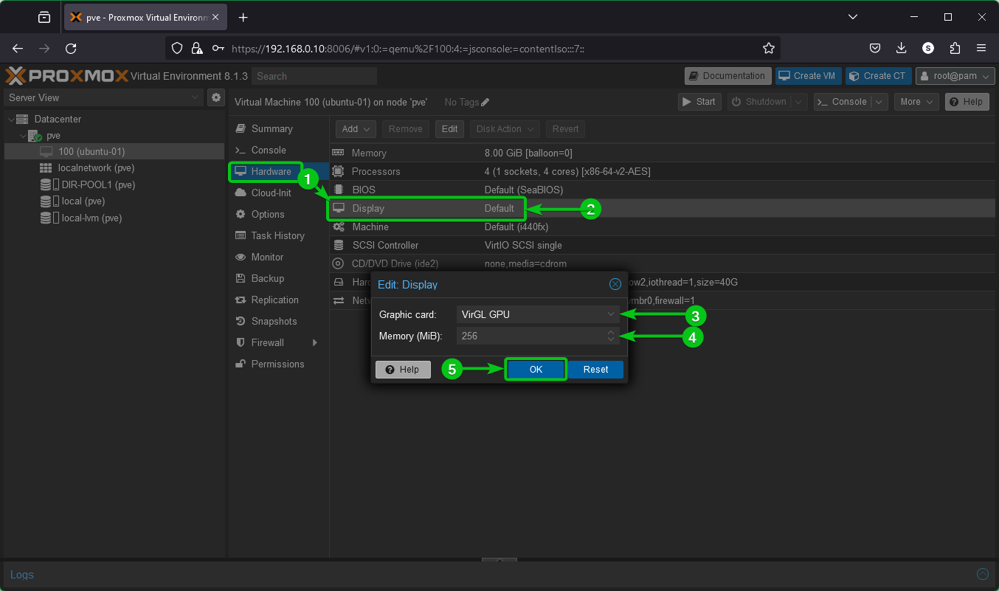Edit VM tags pencil icon
Viewport: 999px width, 591px height.
(x=485, y=102)
